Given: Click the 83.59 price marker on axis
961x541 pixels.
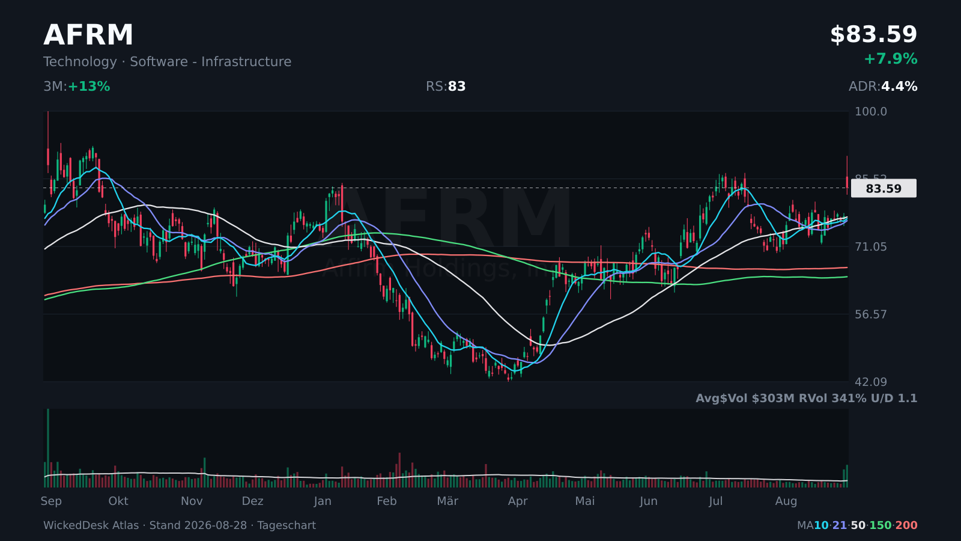Looking at the screenshot, I should 884,188.
